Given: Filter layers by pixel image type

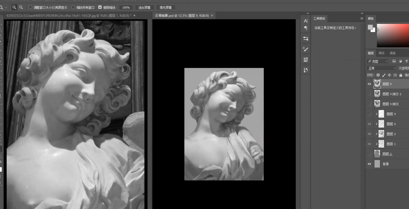Looking at the screenshot, I should [x=394, y=61].
